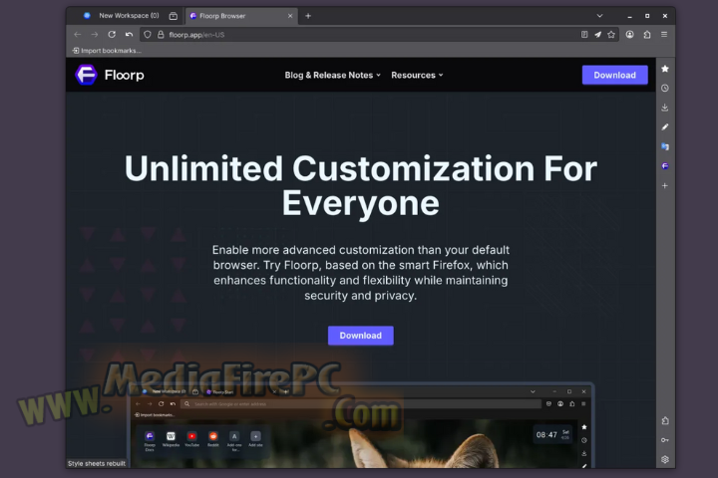The width and height of the screenshot is (718, 478).
Task: Toggle reader view in address bar
Action: (584, 34)
